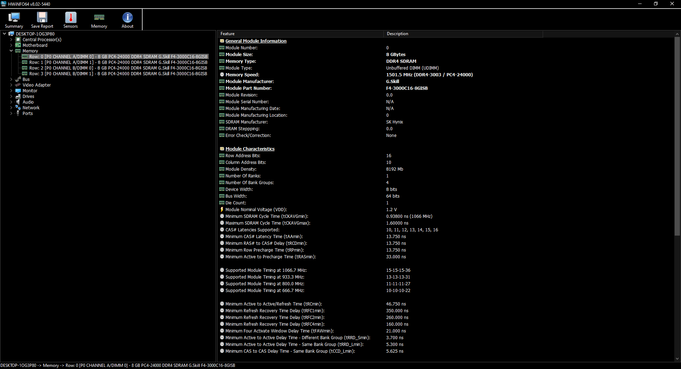Image resolution: width=681 pixels, height=369 pixels.
Task: Click the Description column header
Action: tap(463, 34)
